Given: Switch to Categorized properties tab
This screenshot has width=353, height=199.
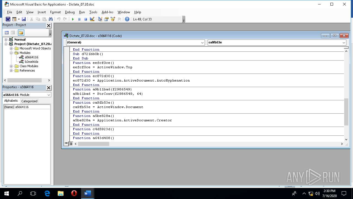Looking at the screenshot, I should (29, 101).
